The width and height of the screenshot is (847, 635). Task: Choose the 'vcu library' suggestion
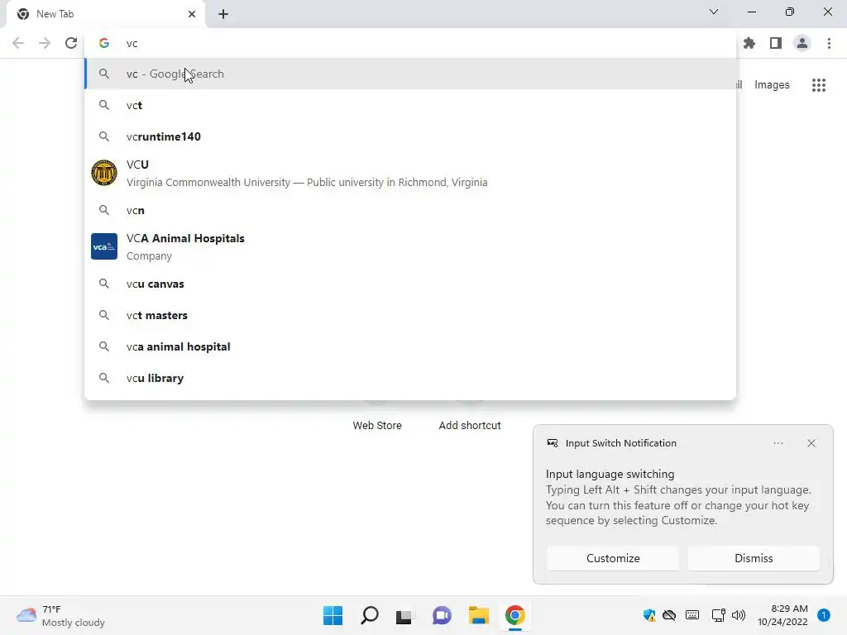[410, 378]
